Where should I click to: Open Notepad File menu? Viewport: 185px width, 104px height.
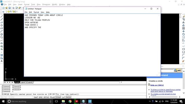(x=26, y=12)
